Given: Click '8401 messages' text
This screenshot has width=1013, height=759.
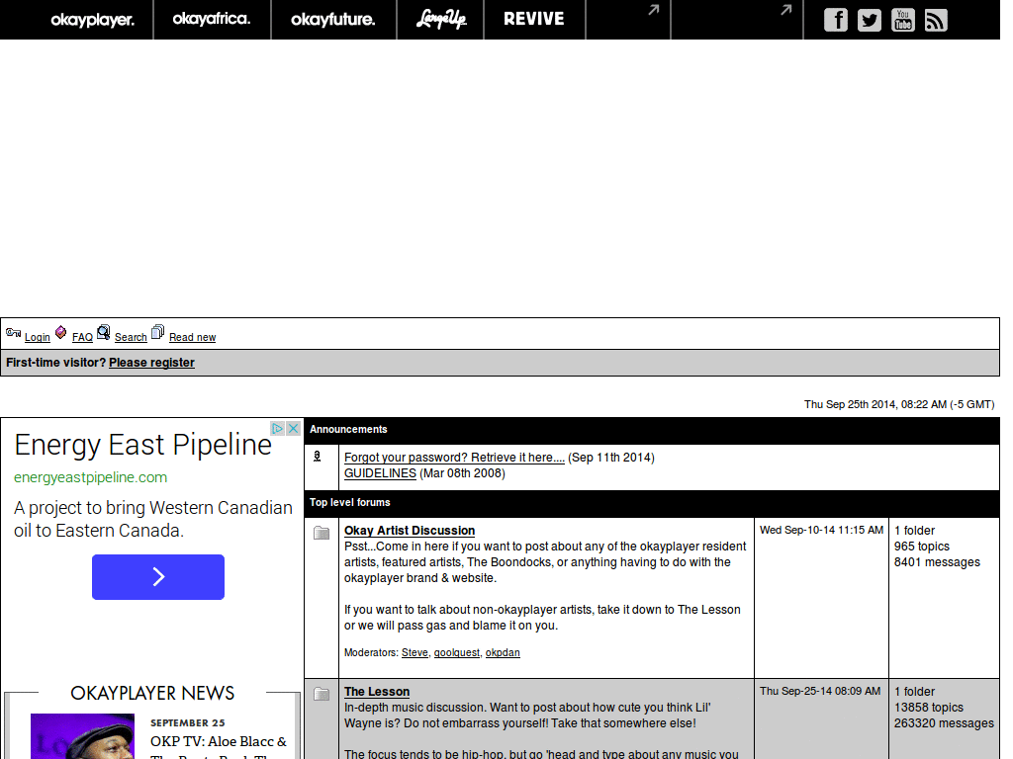Looking at the screenshot, I should tap(937, 562).
